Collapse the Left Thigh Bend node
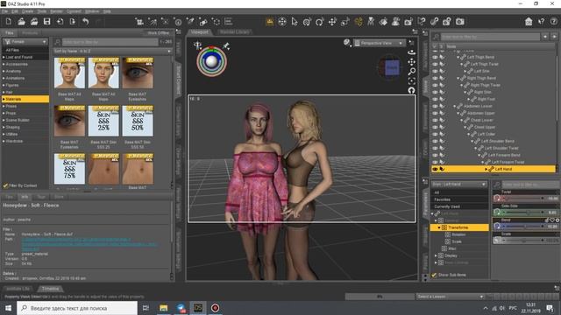Viewport: 561px width, 315px height. [458, 57]
